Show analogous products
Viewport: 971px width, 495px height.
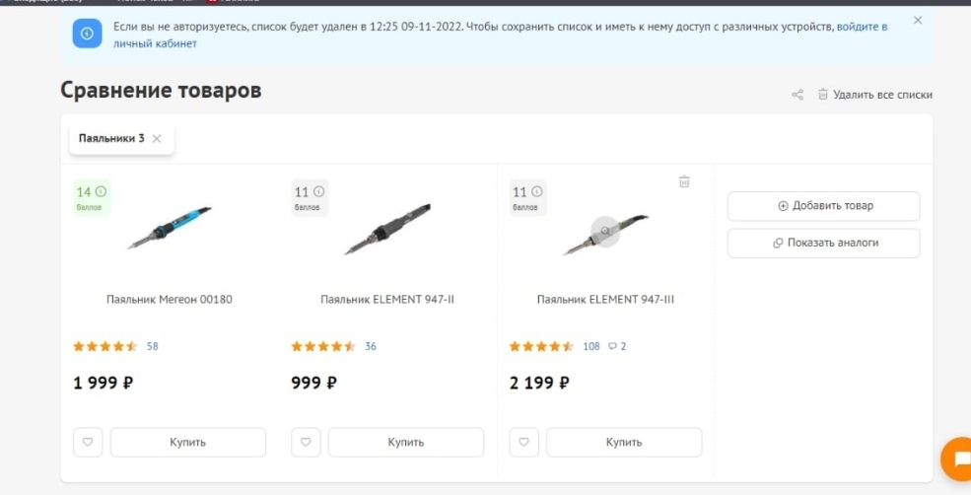pos(823,243)
